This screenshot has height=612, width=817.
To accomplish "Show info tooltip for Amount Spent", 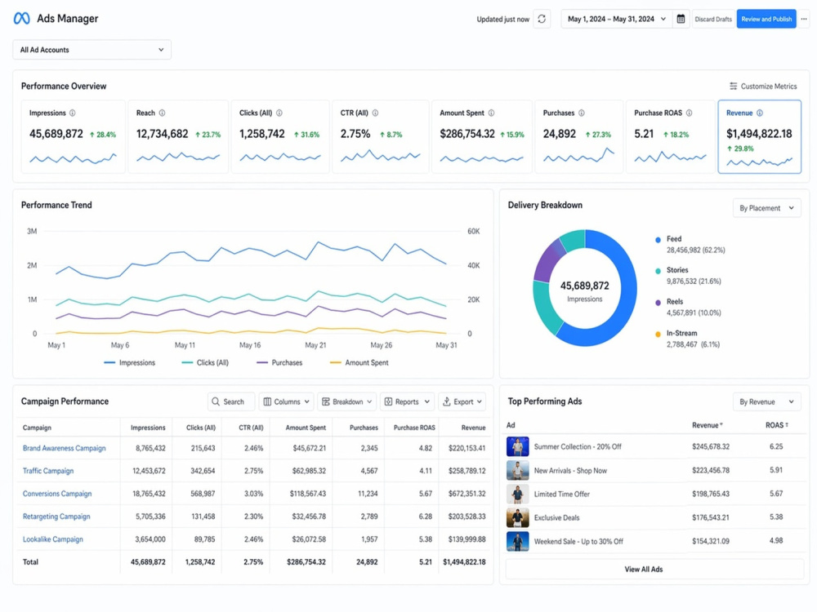I will (x=491, y=113).
